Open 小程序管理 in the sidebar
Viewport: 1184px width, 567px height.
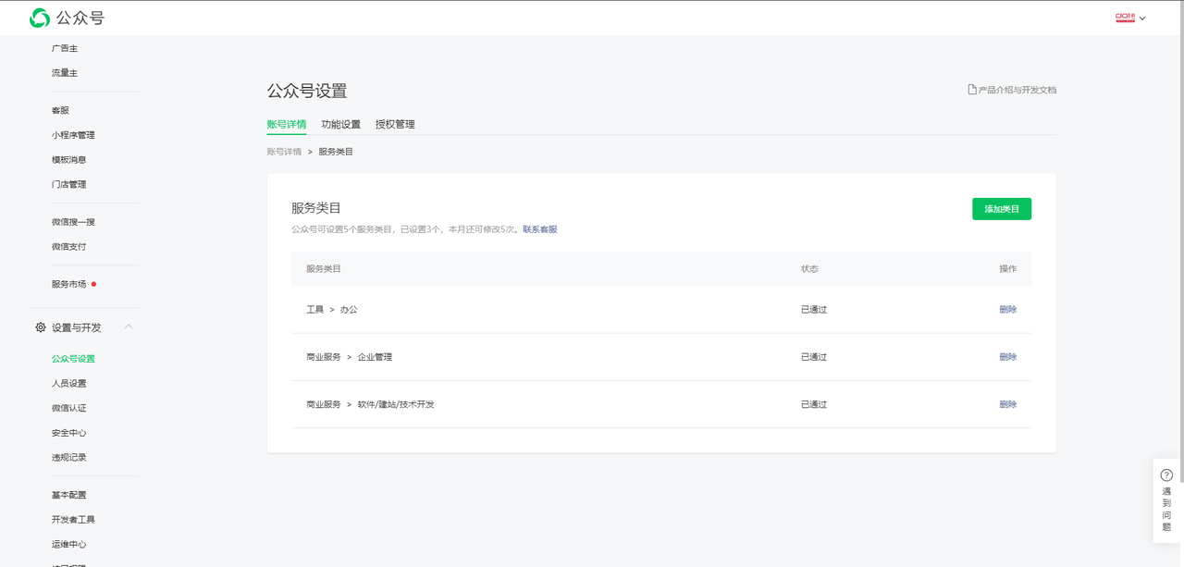[x=73, y=135]
